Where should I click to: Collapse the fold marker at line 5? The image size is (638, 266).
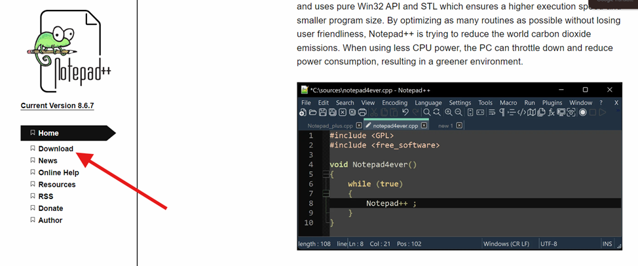326,174
